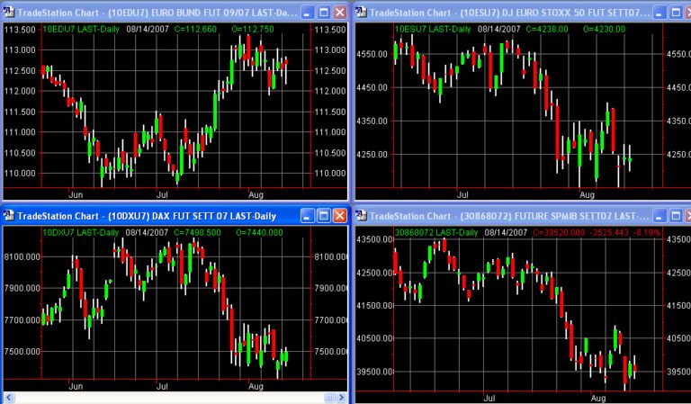The height and width of the screenshot is (404, 691).
Task: Click the DAX chart title bar icon
Action: click(x=9, y=216)
